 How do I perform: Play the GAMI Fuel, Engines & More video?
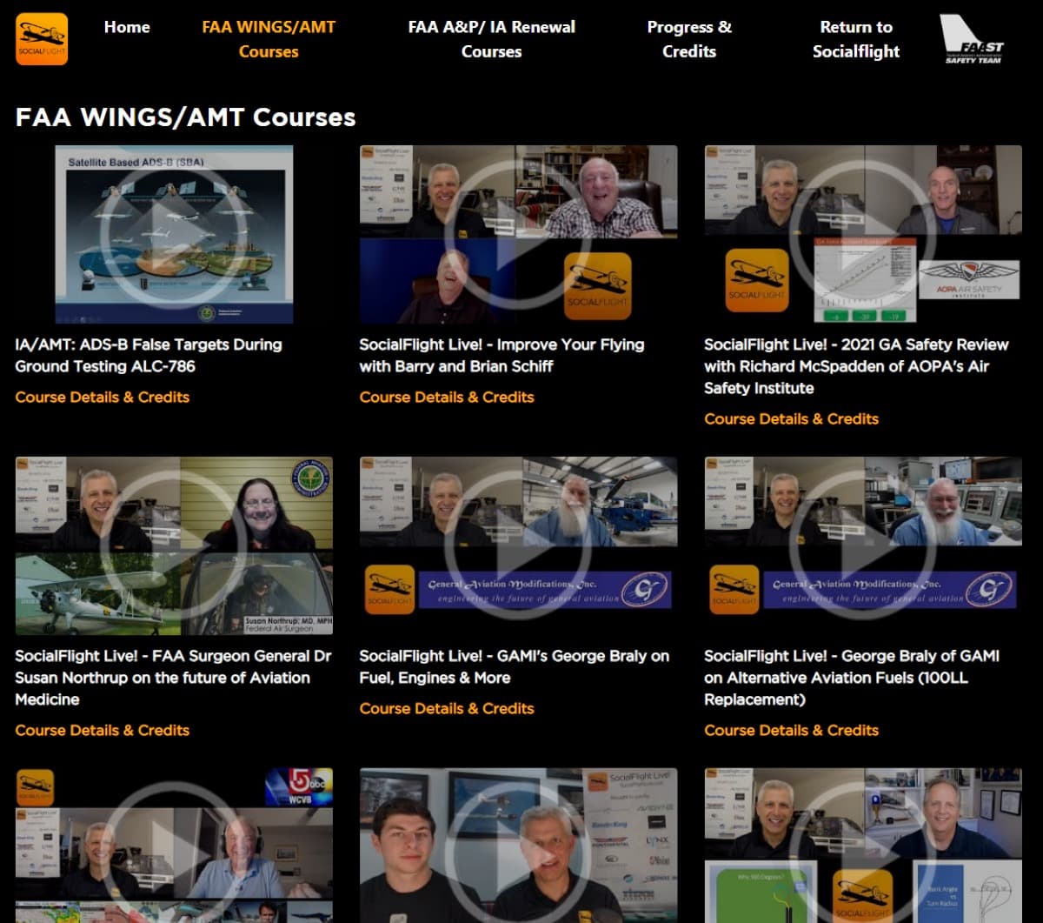518,545
